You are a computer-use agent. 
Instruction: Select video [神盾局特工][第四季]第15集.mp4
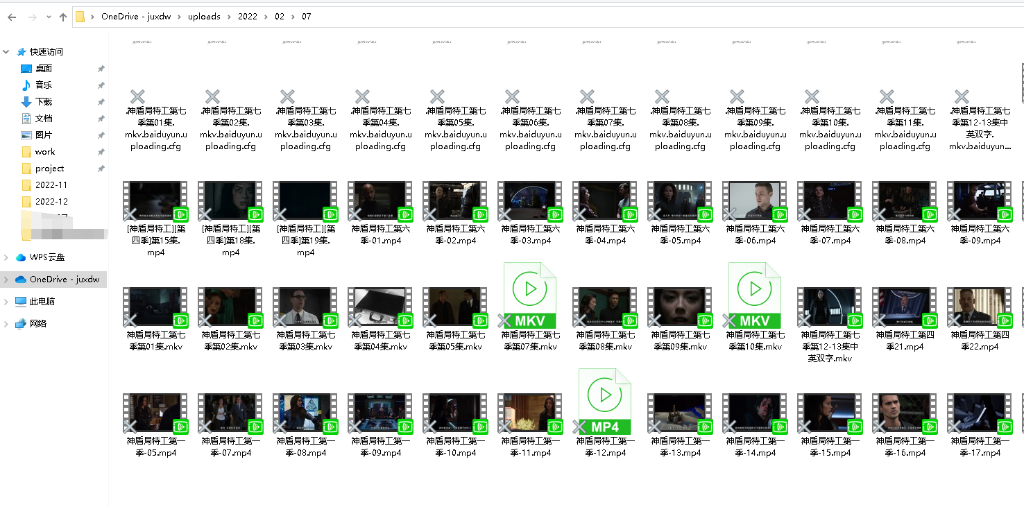point(155,218)
